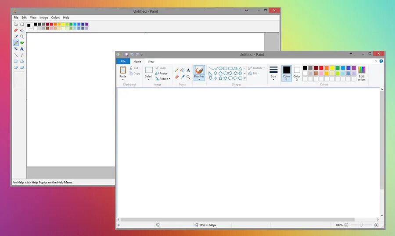Choose rectangular Select tool in classic Paint toolbox
The width and height of the screenshot is (395, 236).
coord(22,24)
